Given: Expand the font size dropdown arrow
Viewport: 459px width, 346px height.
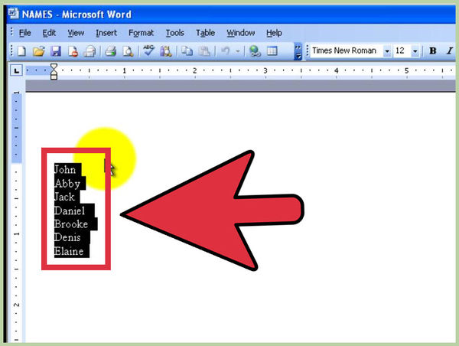Looking at the screenshot, I should (415, 51).
